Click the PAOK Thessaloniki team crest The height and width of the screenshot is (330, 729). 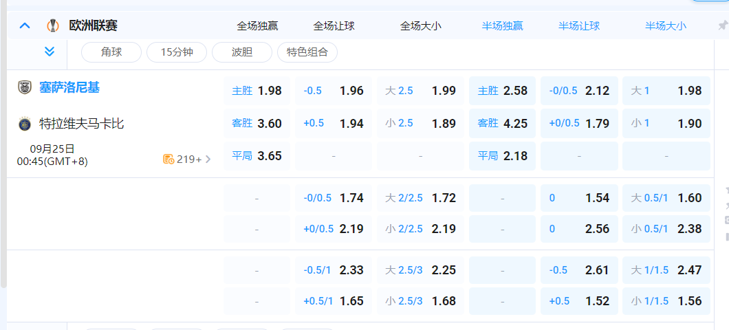click(x=25, y=87)
